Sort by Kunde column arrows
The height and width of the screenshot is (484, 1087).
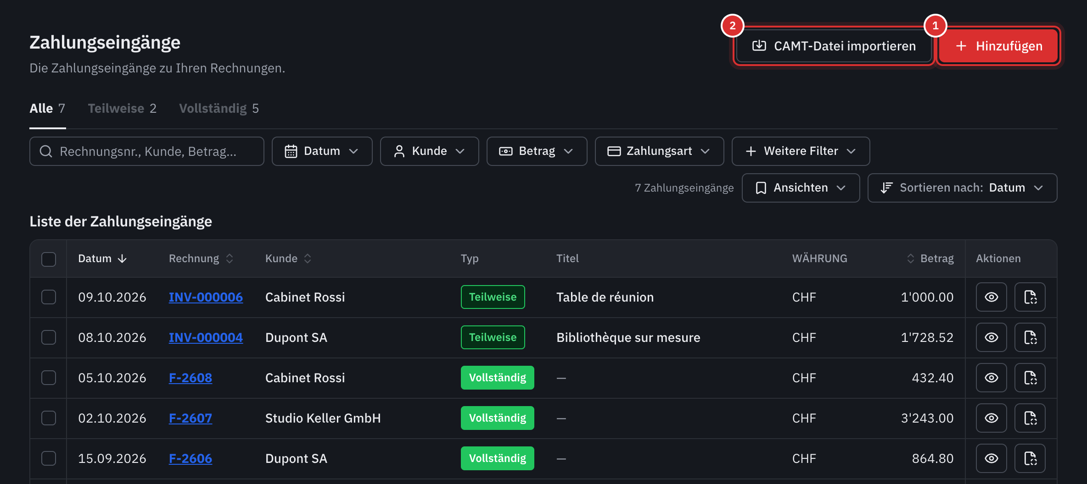[x=308, y=258]
